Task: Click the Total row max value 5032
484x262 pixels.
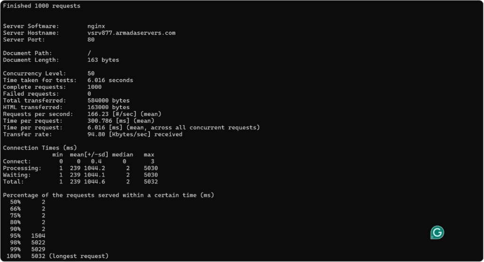Action: pos(151,182)
